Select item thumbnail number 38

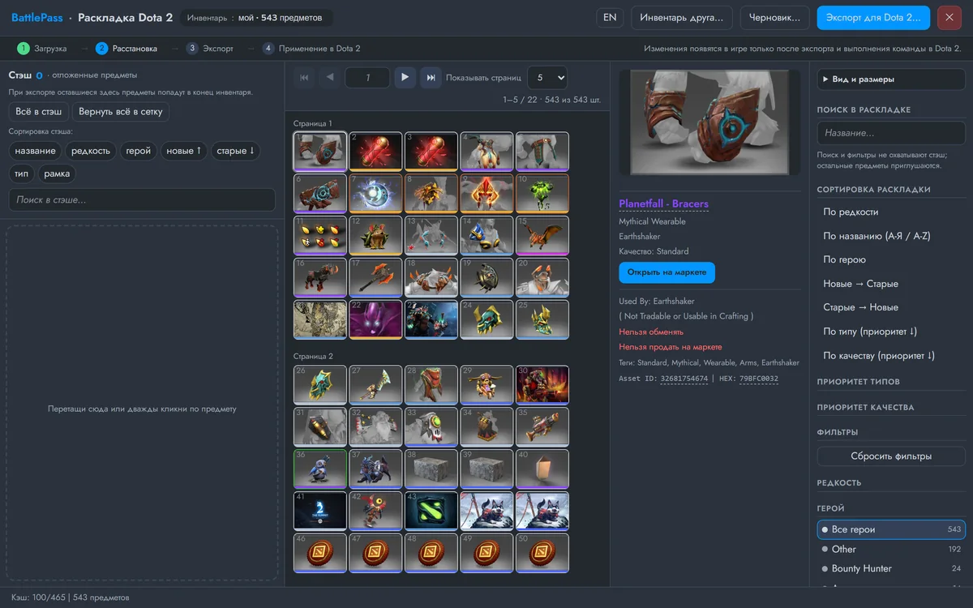point(431,469)
